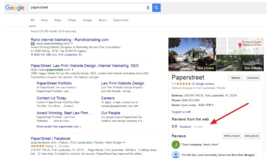
Task: Open the Videos tab
Action: coord(72,20)
